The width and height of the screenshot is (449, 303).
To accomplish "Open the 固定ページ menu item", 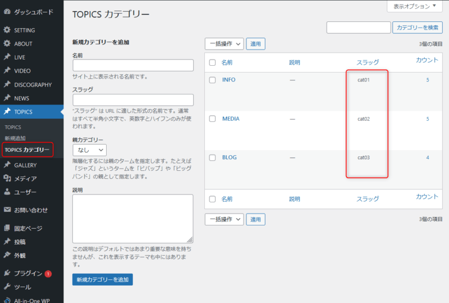I will point(28,229).
